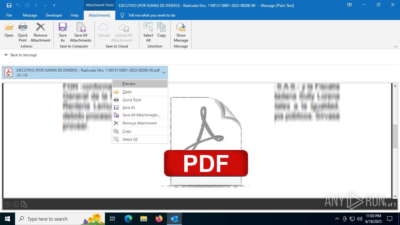
Task: Choose Copy from the context menu
Action: pyautogui.click(x=140, y=131)
